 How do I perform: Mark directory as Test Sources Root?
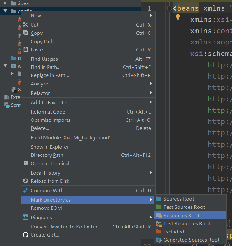pos(190,207)
